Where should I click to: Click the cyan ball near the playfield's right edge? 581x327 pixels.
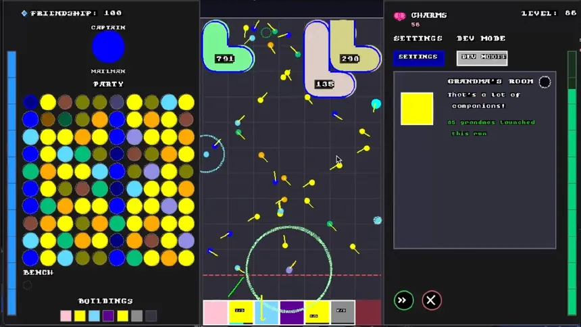coord(376,104)
